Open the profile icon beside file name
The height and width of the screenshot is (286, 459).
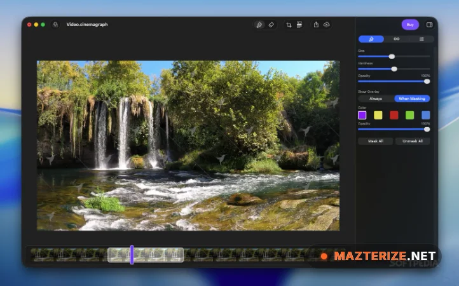(x=55, y=25)
